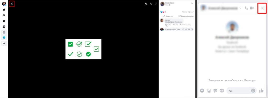
Task: Start a voice call in Messenger chat
Action: coord(246,8)
